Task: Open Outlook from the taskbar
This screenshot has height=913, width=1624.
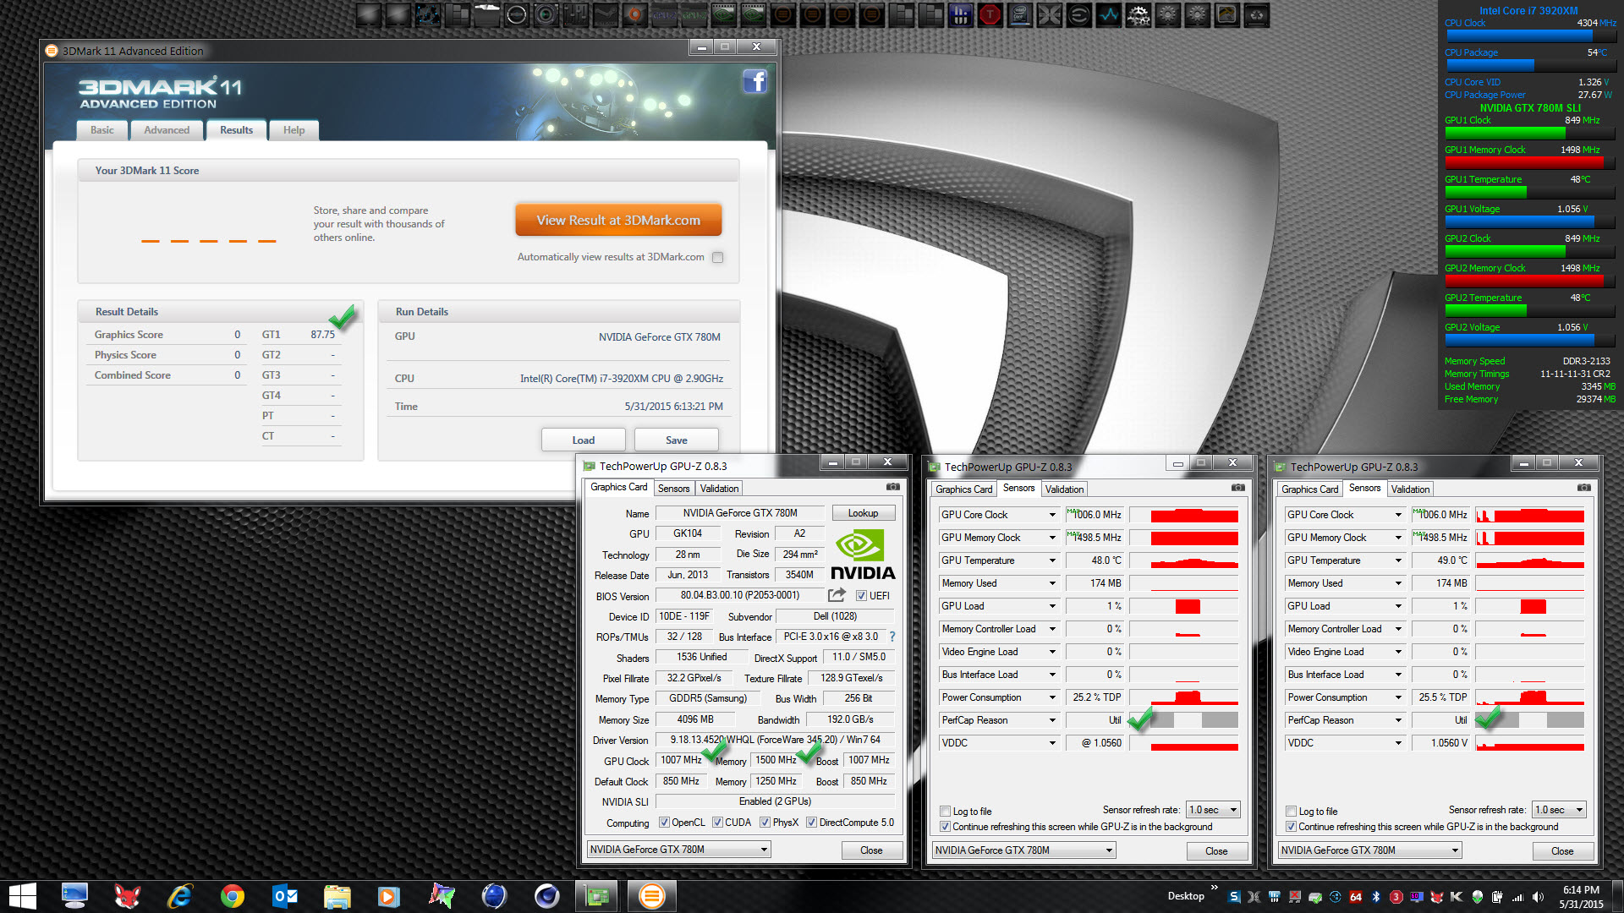Action: (x=284, y=896)
